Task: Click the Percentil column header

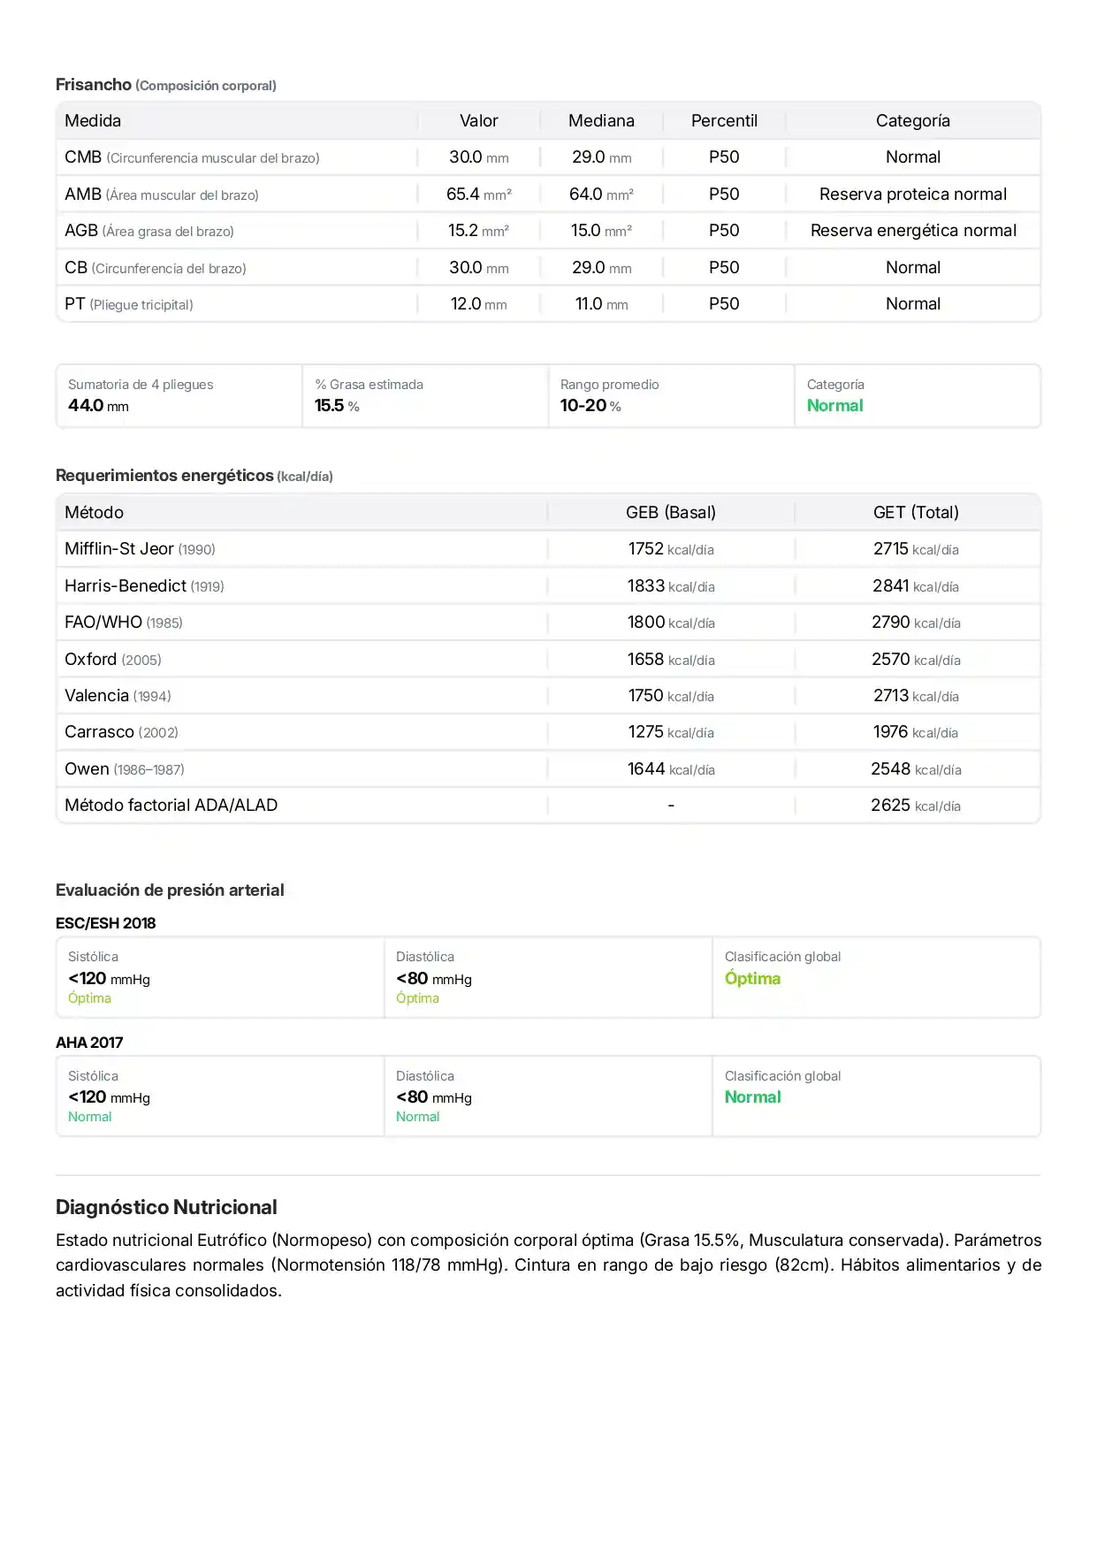Action: (723, 121)
